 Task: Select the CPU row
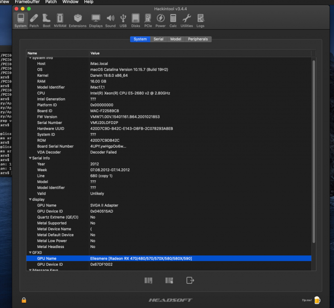point(169,93)
